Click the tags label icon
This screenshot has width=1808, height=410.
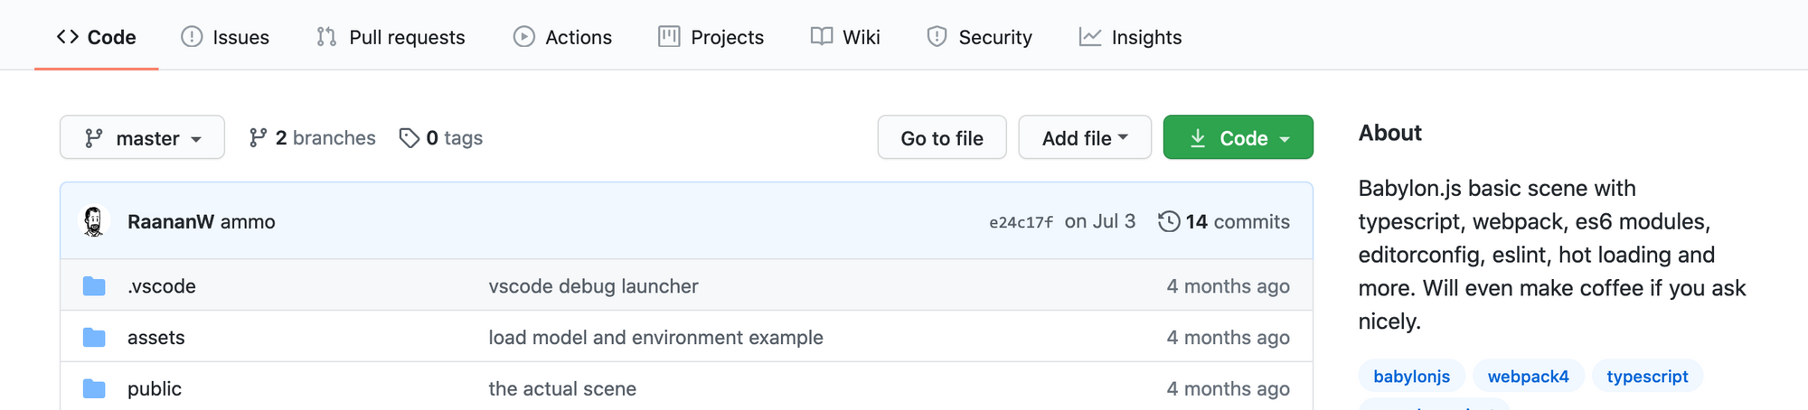click(410, 138)
